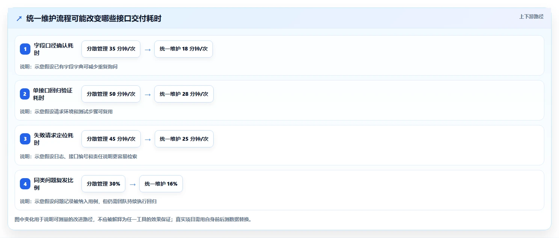Click the number 2 badge for 单接口回归验证耗时
The width and height of the screenshot is (559, 238).
click(25, 94)
